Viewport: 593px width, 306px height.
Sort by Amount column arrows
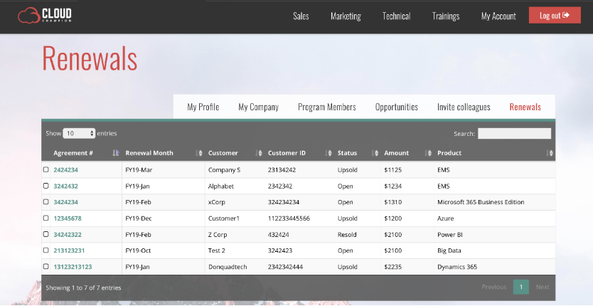[x=428, y=153]
